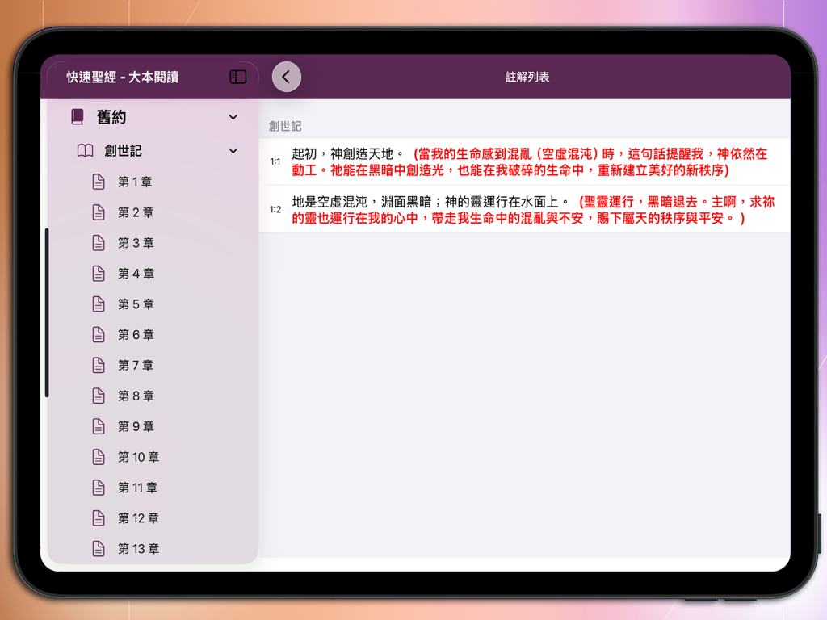Image resolution: width=827 pixels, height=620 pixels.
Task: Select 第 5 章 in the chapter list
Action: pos(135,304)
